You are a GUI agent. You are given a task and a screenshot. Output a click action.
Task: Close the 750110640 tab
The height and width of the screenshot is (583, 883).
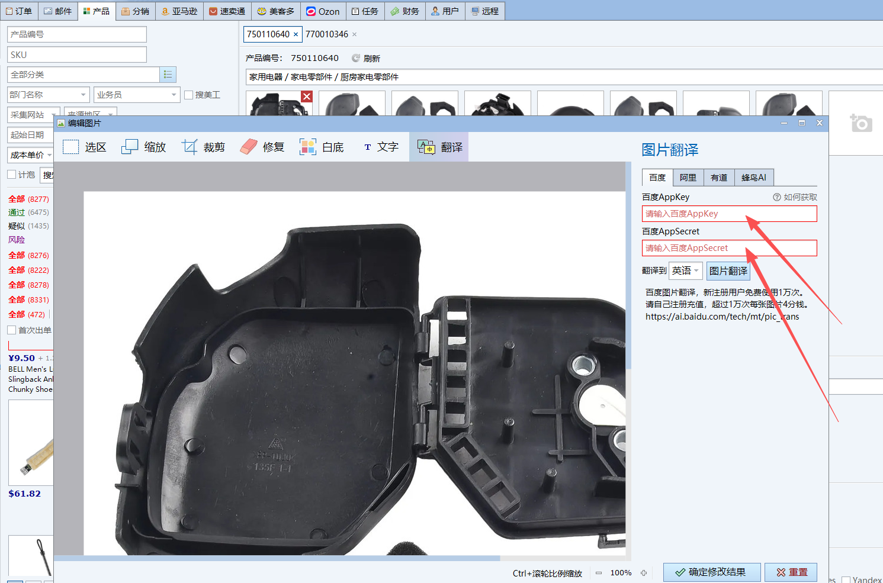[x=296, y=34]
